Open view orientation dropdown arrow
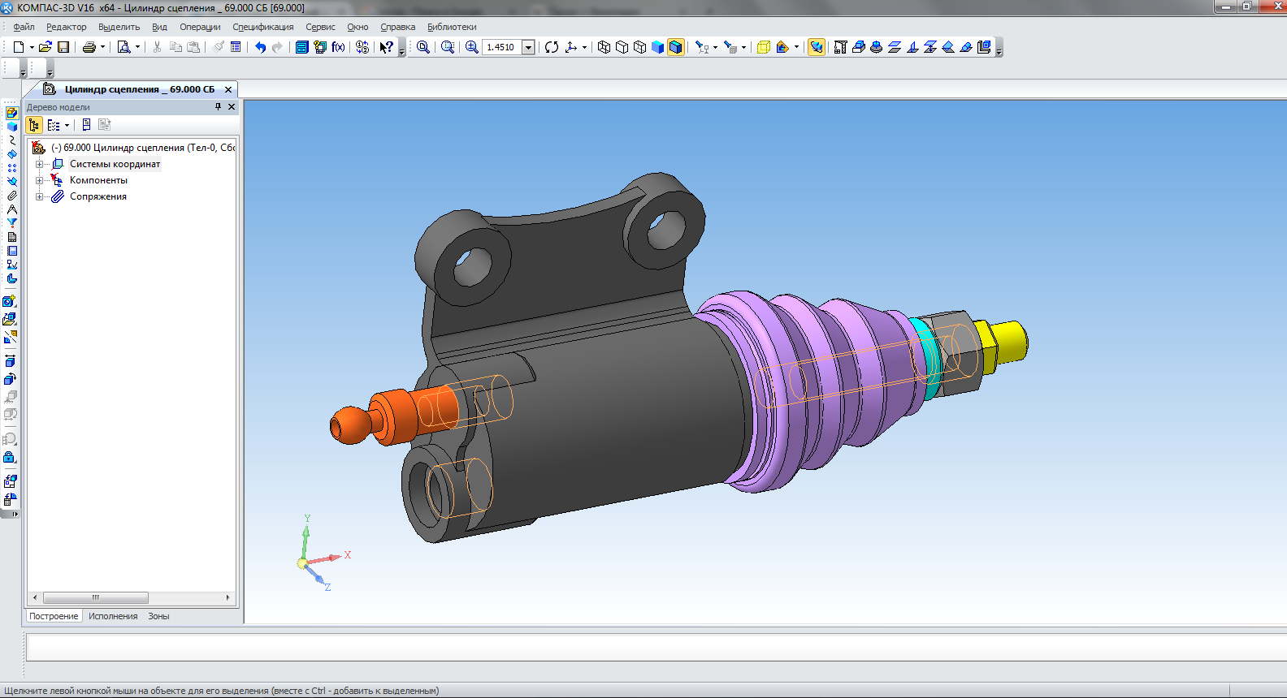The height and width of the screenshot is (698, 1287). [584, 47]
